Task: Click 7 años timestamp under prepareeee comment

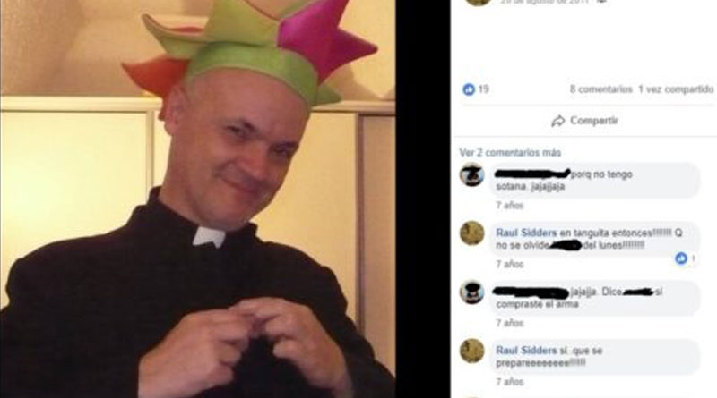Action: 509,382
